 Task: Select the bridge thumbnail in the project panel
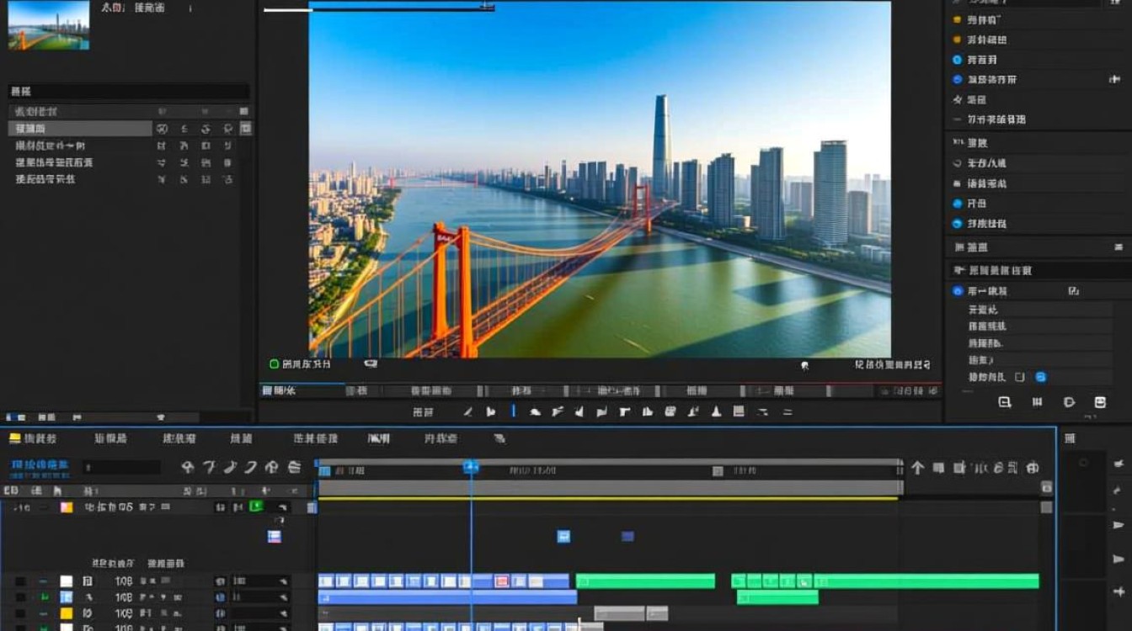tap(48, 25)
